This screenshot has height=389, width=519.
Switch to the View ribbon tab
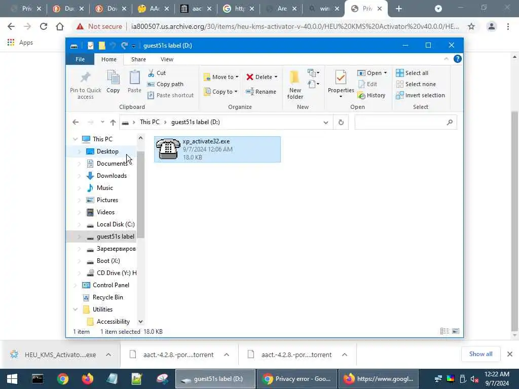click(167, 59)
